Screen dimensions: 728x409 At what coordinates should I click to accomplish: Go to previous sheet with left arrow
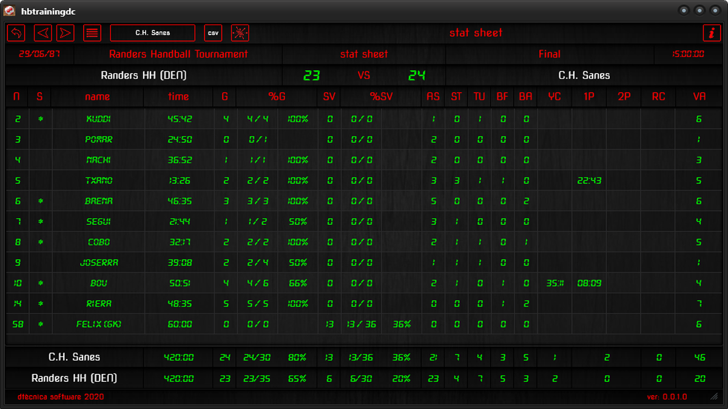(42, 33)
